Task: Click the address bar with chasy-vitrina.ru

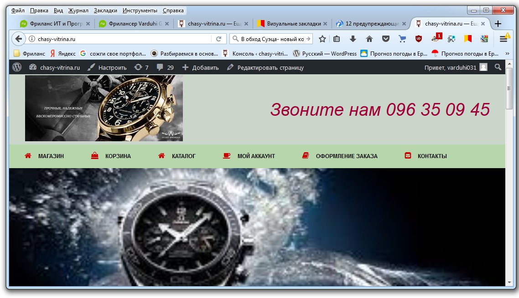Action: 119,39
